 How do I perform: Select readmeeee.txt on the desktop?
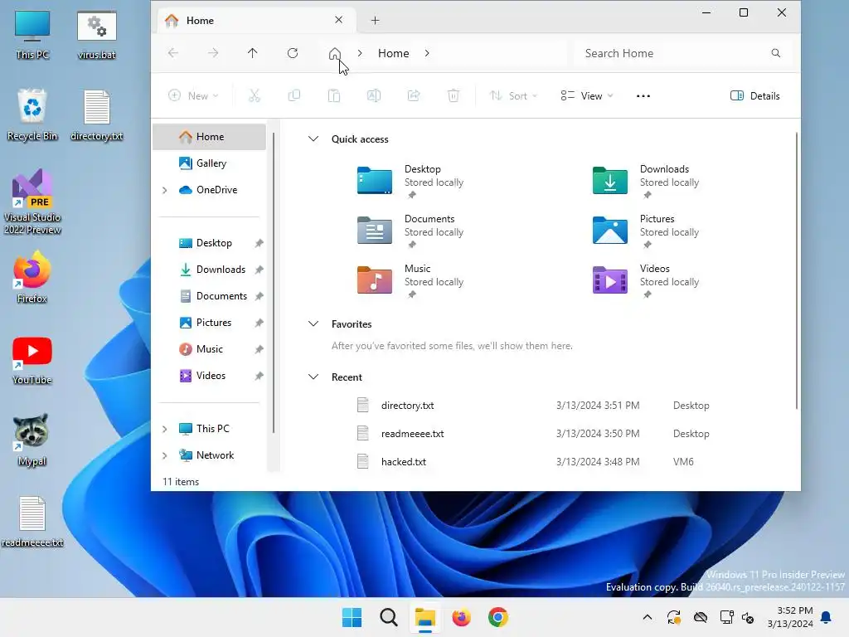pos(32,521)
